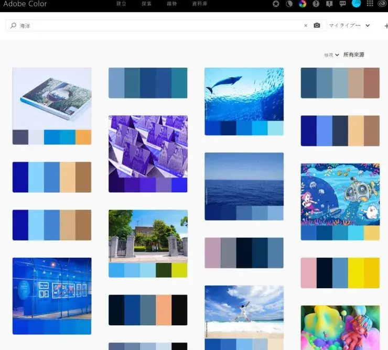
Task: Open the chat bubble icon
Action: [x=343, y=4]
